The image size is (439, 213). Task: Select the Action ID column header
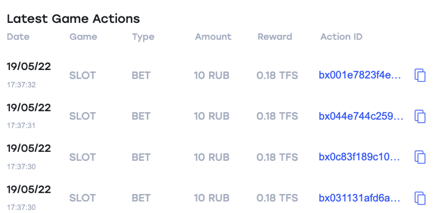point(341,37)
